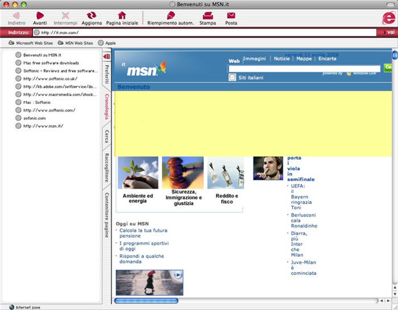Click the MSN web search input field
Image resolution: width=398 pixels, height=310 pixels.
click(305, 69)
